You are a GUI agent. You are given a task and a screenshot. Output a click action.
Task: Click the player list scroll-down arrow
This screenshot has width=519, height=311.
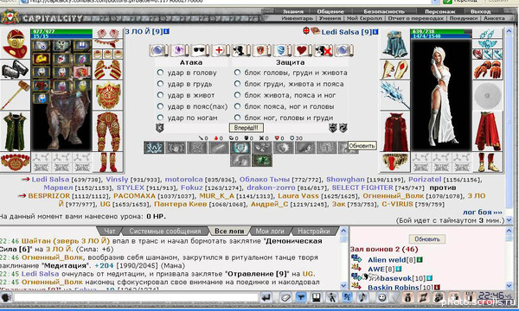[x=509, y=285]
